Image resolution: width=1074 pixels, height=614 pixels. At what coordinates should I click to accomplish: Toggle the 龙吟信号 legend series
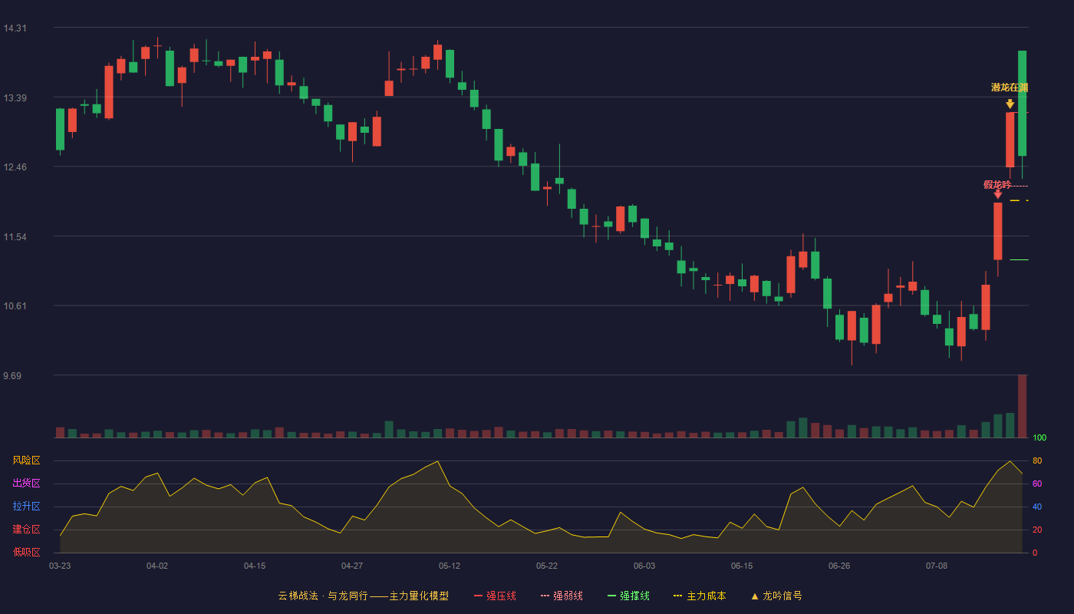coord(776,596)
